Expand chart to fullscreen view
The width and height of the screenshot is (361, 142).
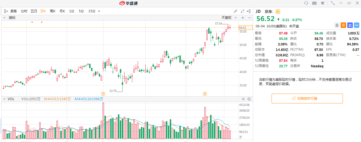tap(242, 11)
